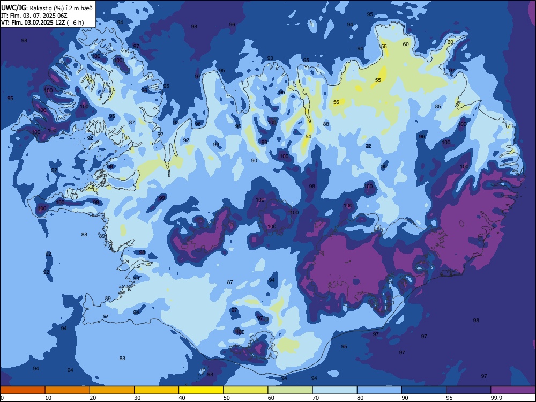Click the purple above-99.9 legend swatch

513,390
